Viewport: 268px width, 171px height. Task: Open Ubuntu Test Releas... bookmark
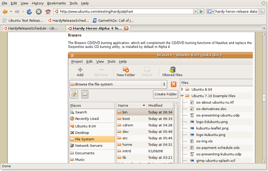click(23, 20)
